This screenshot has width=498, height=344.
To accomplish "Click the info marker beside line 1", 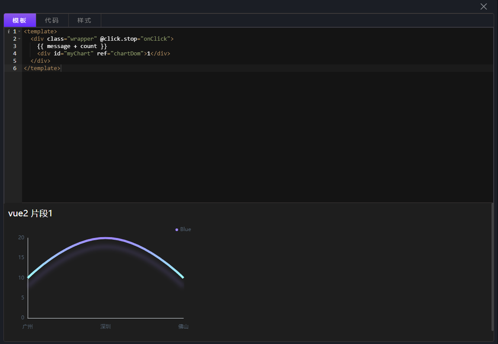I will pyautogui.click(x=9, y=32).
